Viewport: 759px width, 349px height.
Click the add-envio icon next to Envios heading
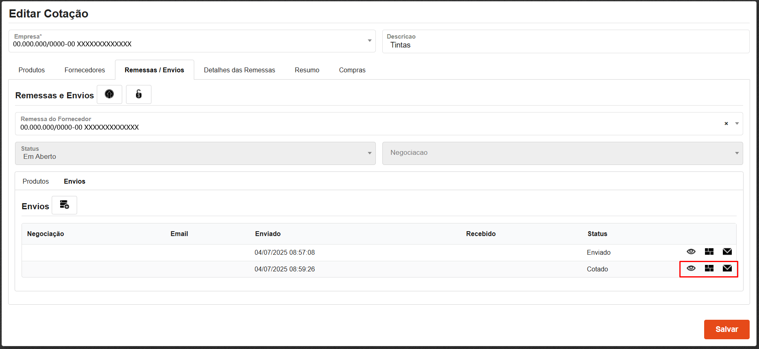pos(64,205)
